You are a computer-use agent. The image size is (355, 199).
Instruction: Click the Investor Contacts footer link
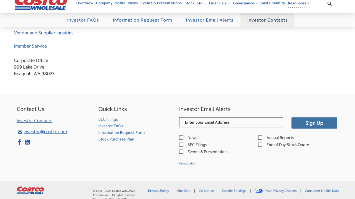coord(34,121)
